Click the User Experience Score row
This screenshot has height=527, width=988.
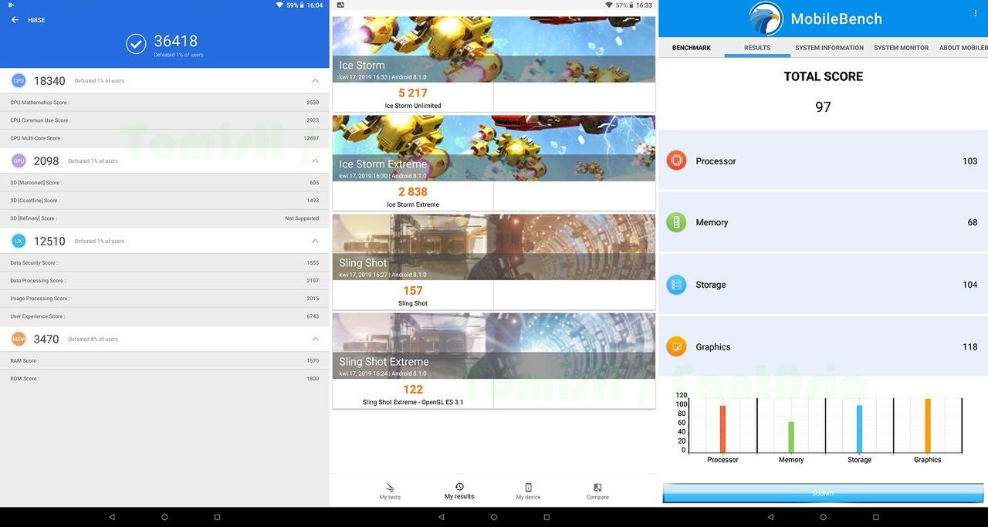(x=164, y=316)
